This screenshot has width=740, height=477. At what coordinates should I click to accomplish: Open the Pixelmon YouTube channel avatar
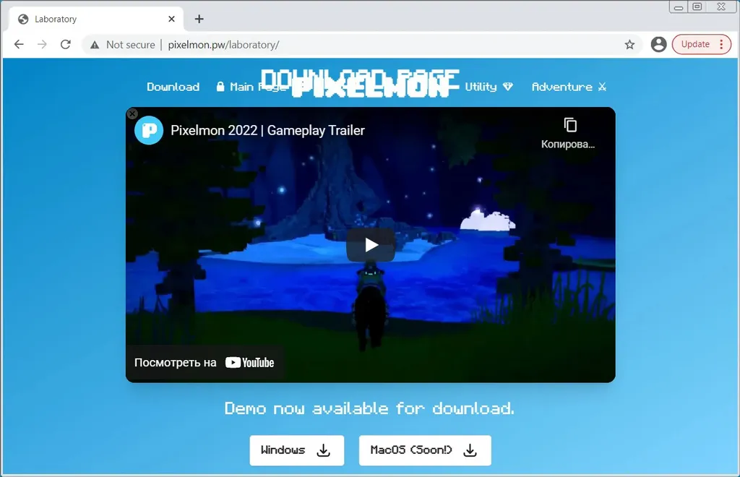(149, 131)
